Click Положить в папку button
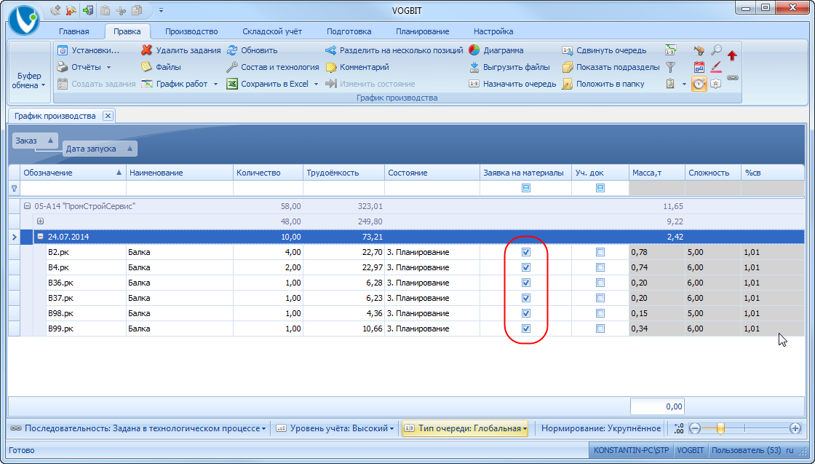Image resolution: width=815 pixels, height=464 pixels. [603, 84]
